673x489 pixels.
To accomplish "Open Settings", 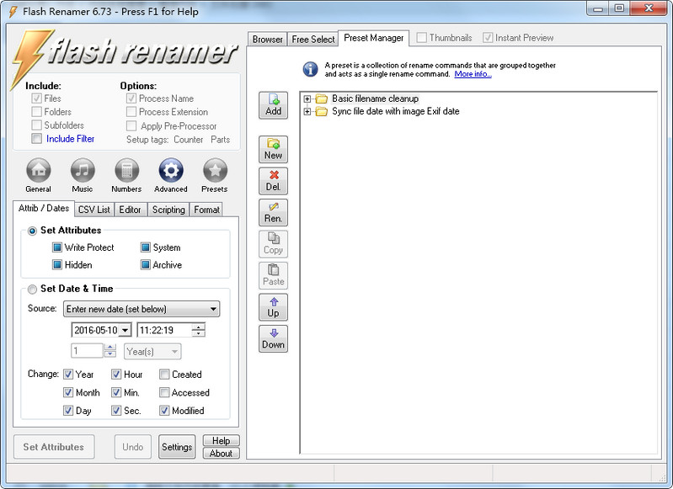I will point(177,447).
